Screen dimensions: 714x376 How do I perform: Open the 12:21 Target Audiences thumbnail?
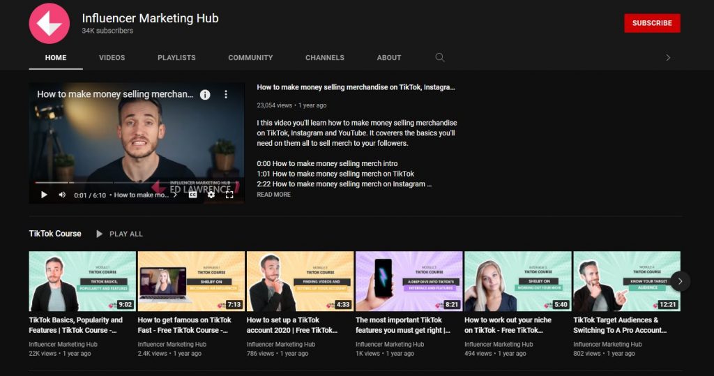tap(627, 281)
